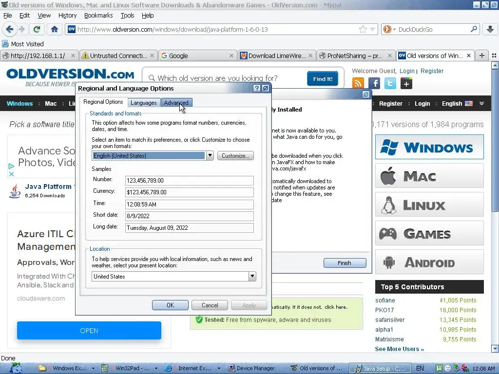Click Finish in the Java Setup window

[345, 262]
